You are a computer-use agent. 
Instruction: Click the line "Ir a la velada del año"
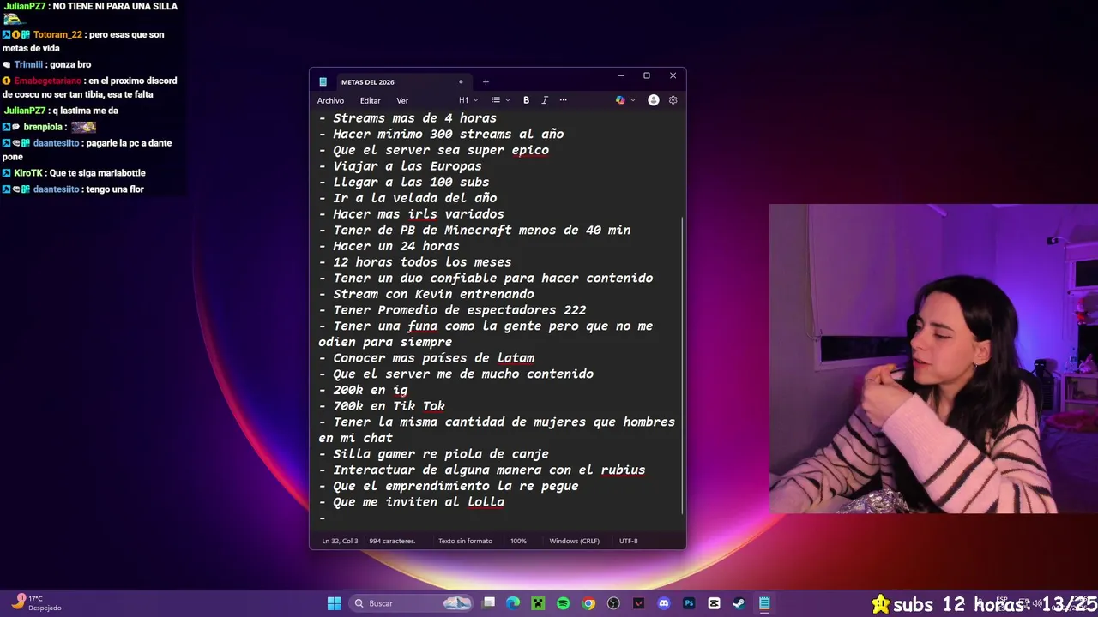point(407,198)
